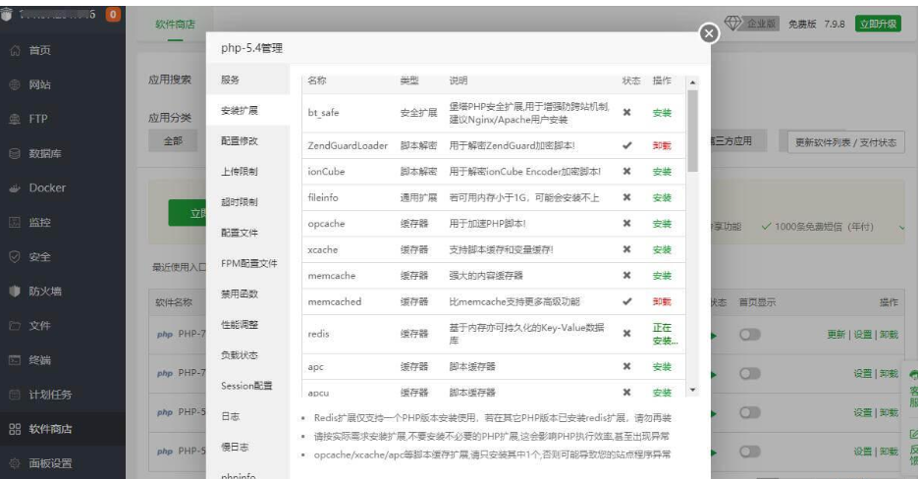This screenshot has width=920, height=479.
Task: Click the cross status icon for redis
Action: (626, 334)
